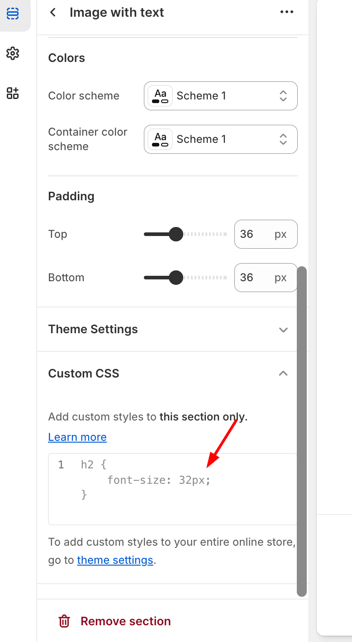Open the Sections icon in sidebar
Image resolution: width=352 pixels, height=642 pixels.
13,14
